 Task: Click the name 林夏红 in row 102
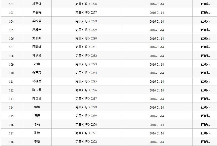(37, 4)
